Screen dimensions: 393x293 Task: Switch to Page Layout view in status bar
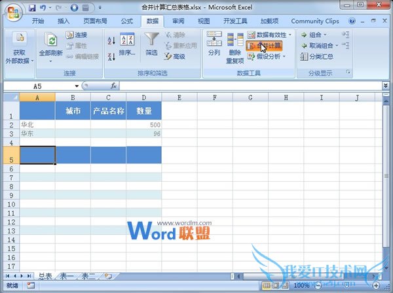point(276,285)
